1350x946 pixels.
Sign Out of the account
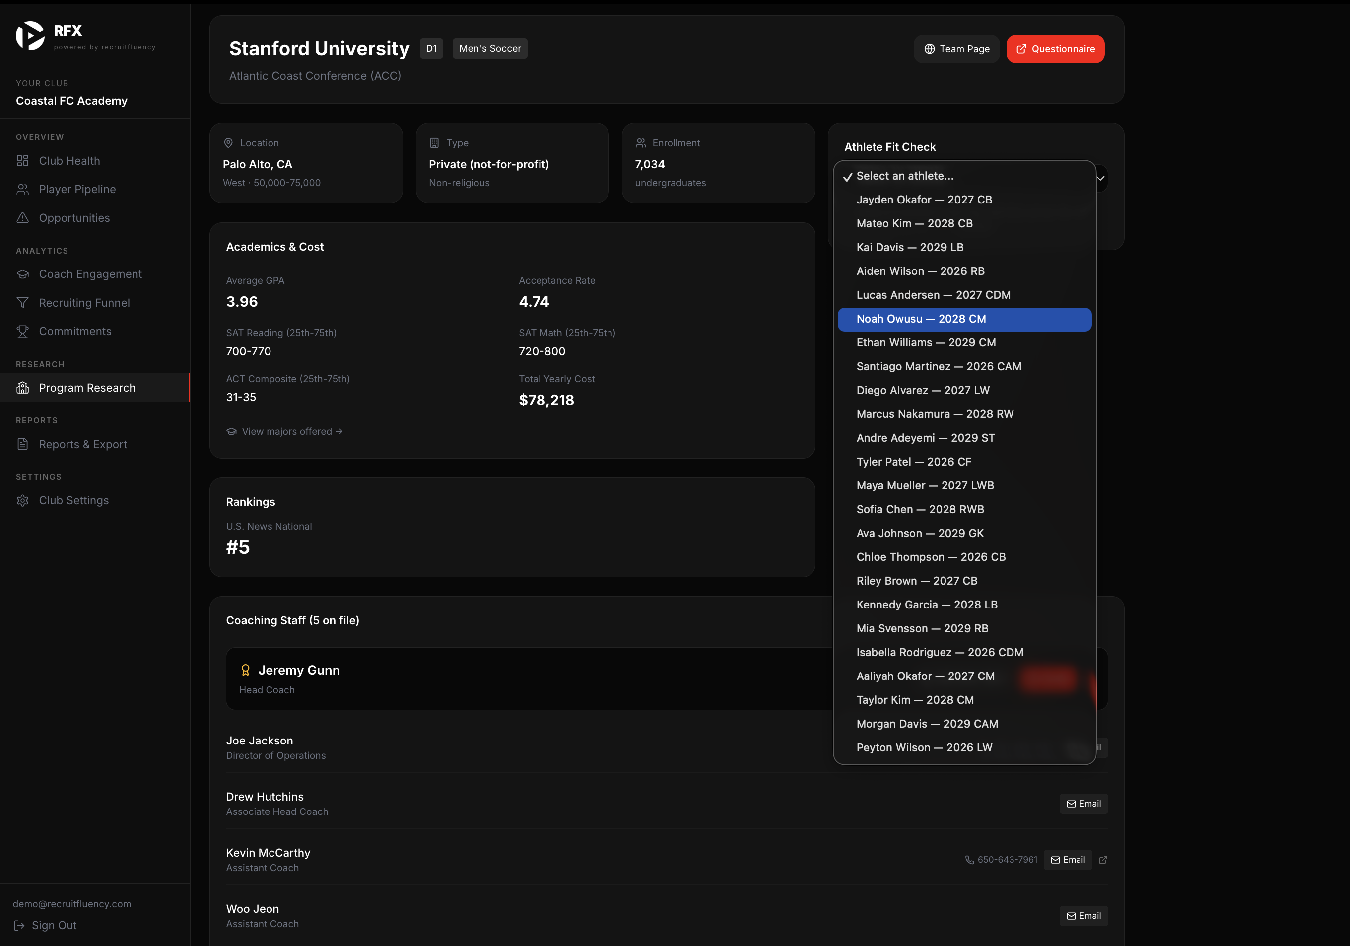[x=45, y=926]
